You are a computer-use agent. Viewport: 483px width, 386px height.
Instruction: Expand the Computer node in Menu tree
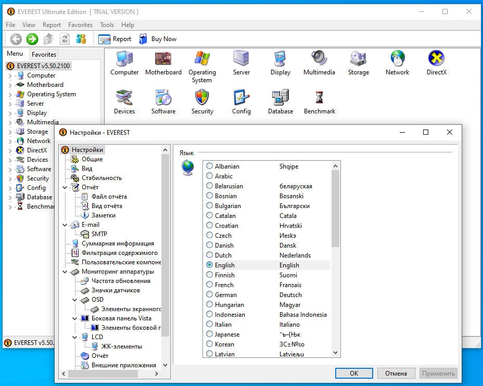click(10, 76)
